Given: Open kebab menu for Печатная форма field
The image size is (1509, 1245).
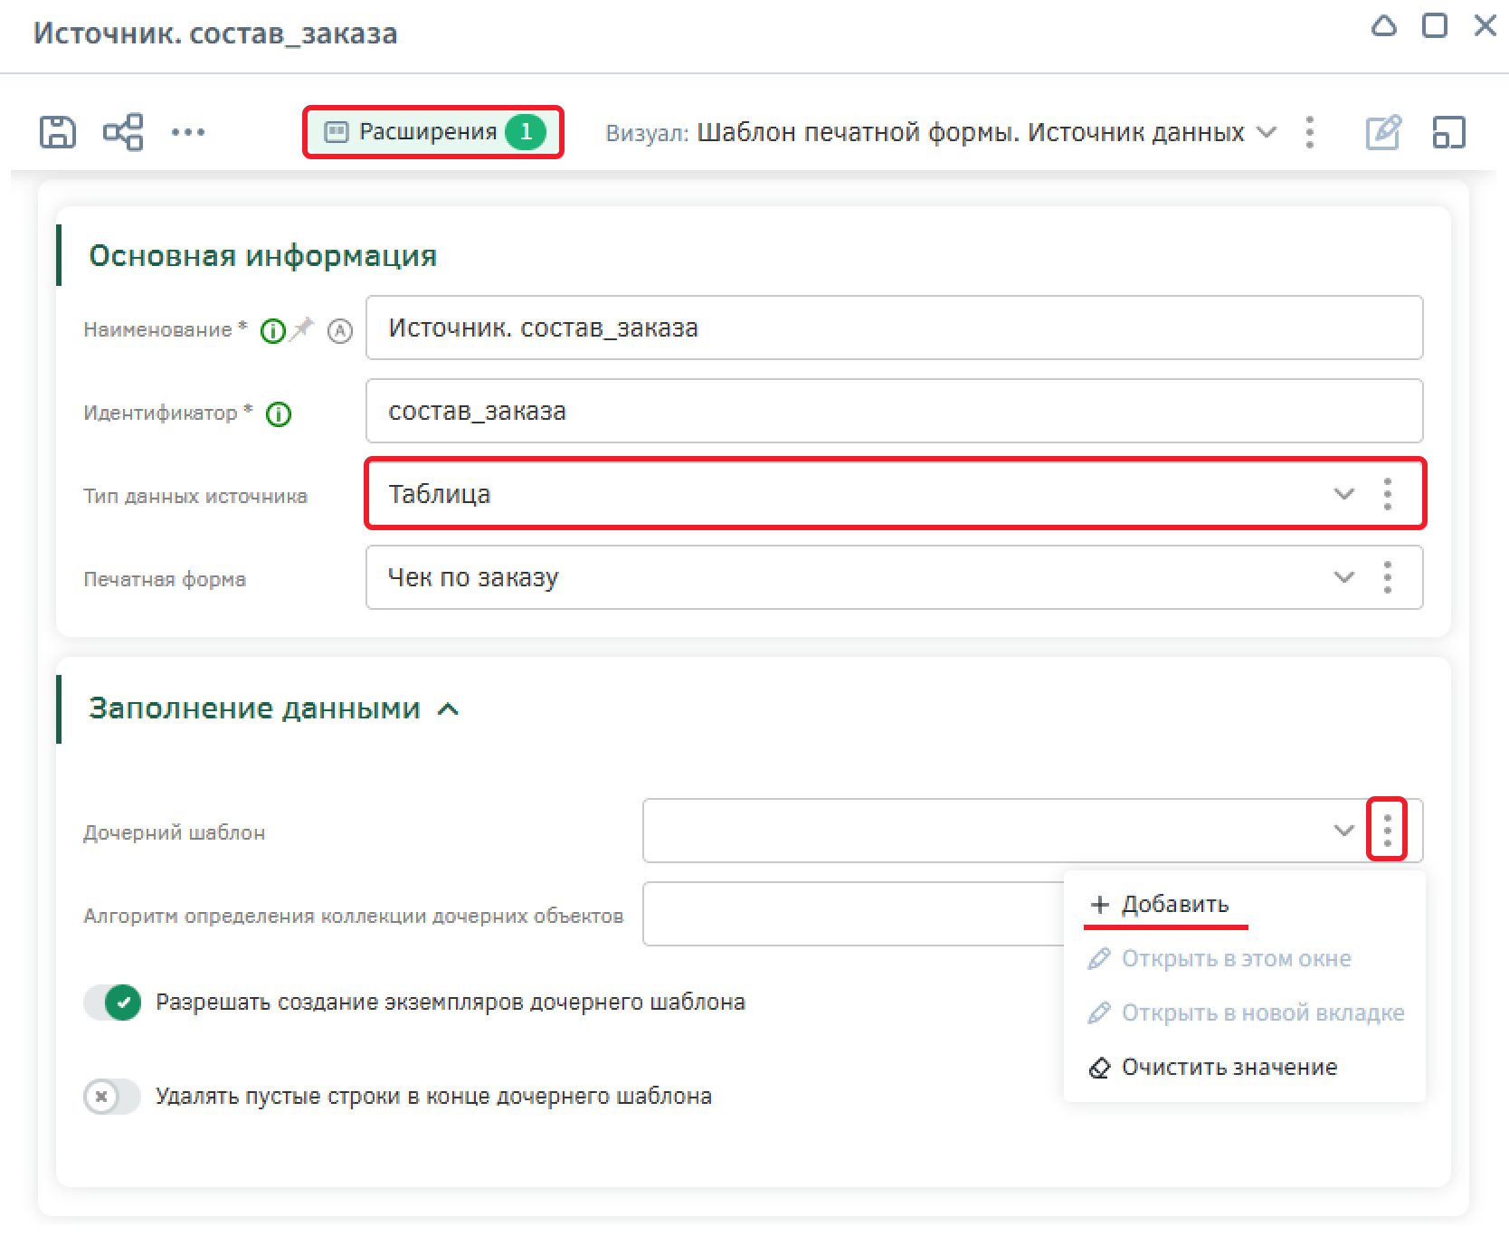Looking at the screenshot, I should (1387, 577).
